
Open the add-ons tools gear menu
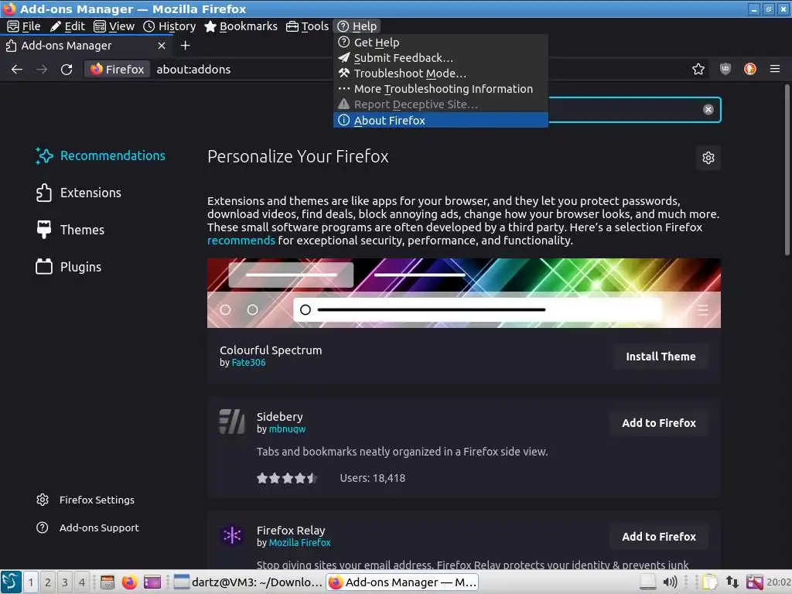[x=708, y=158]
